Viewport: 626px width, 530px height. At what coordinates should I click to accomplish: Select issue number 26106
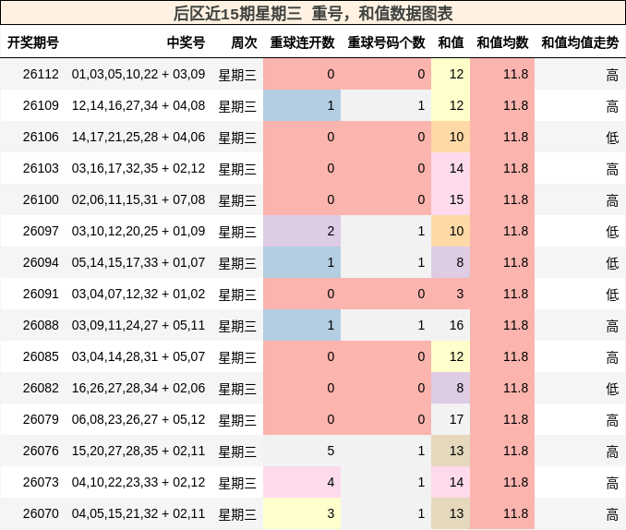[x=41, y=137]
